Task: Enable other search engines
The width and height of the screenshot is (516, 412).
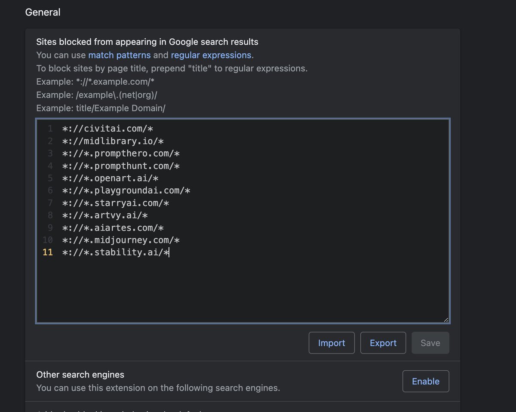Action: [426, 381]
